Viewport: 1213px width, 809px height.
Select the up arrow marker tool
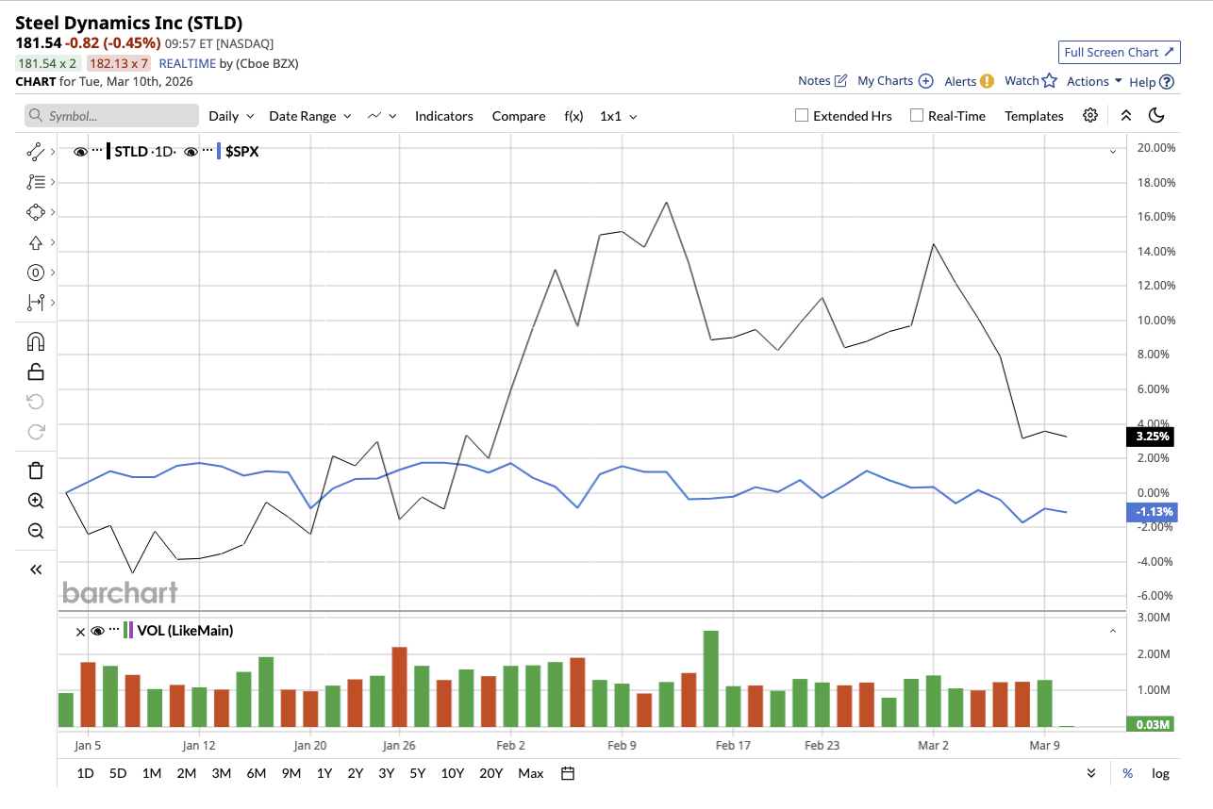tap(36, 242)
